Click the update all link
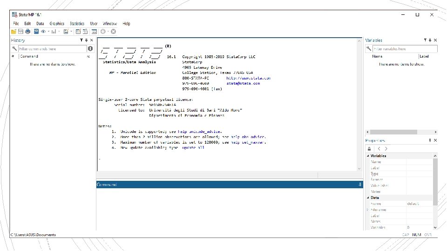Viewport: 447px width, 251px height. [x=193, y=148]
